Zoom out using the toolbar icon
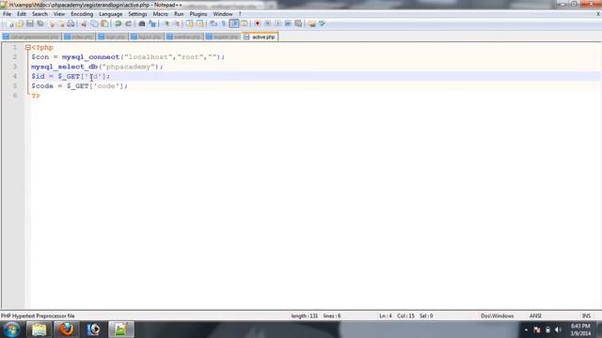The width and height of the screenshot is (602, 338). [177, 23]
